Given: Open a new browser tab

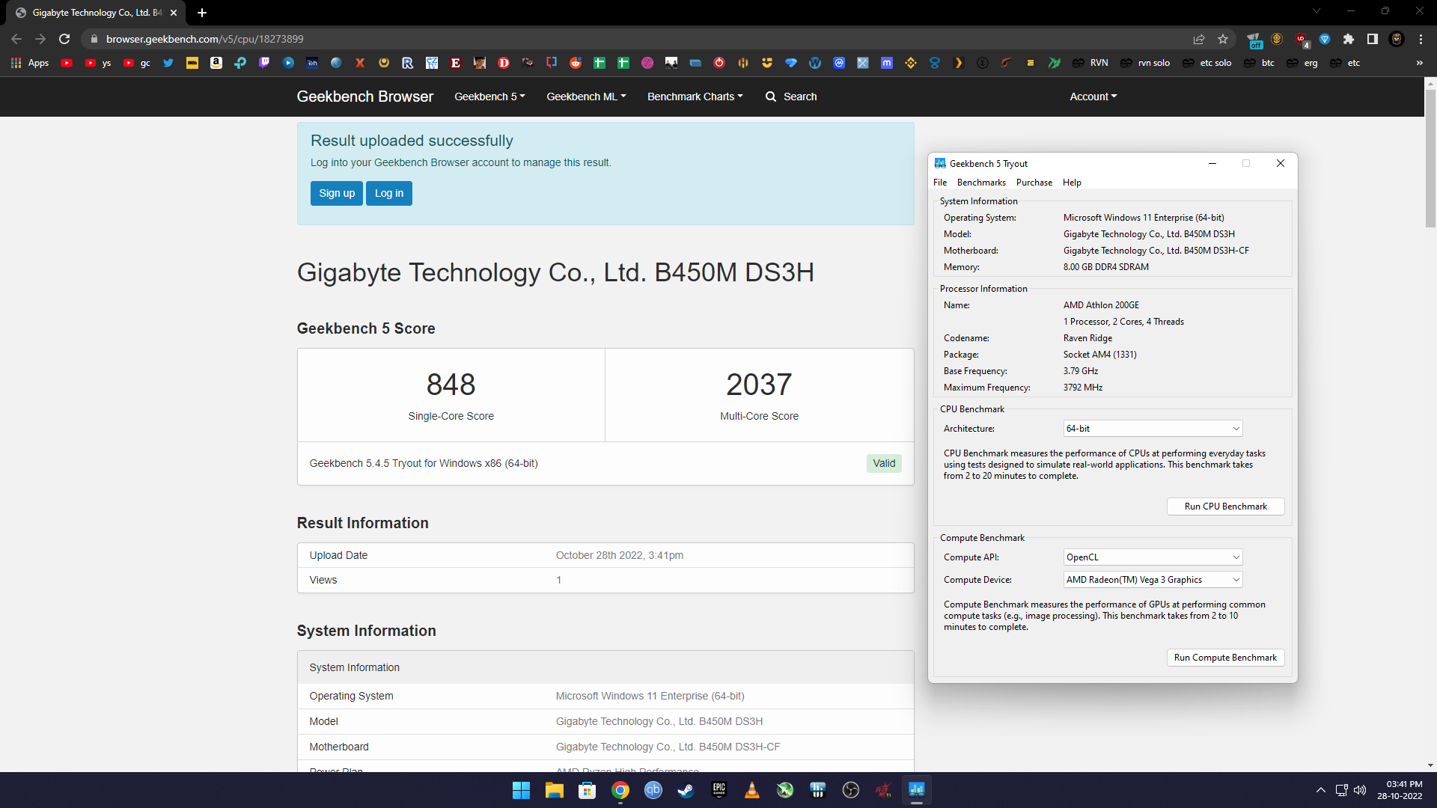Looking at the screenshot, I should pyautogui.click(x=202, y=13).
